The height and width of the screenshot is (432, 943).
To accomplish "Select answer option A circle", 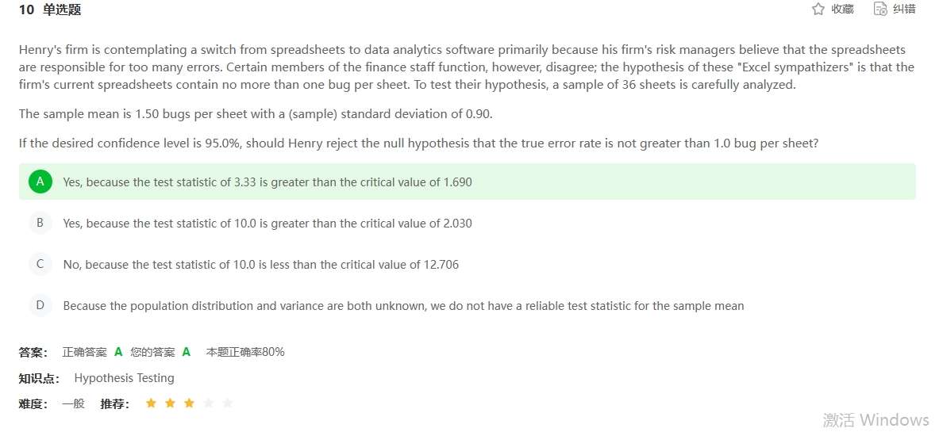I will pyautogui.click(x=40, y=182).
